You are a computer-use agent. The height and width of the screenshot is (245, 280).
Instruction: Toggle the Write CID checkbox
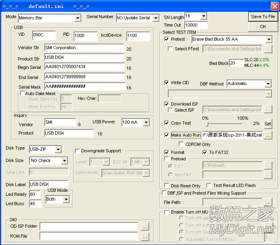167,83
